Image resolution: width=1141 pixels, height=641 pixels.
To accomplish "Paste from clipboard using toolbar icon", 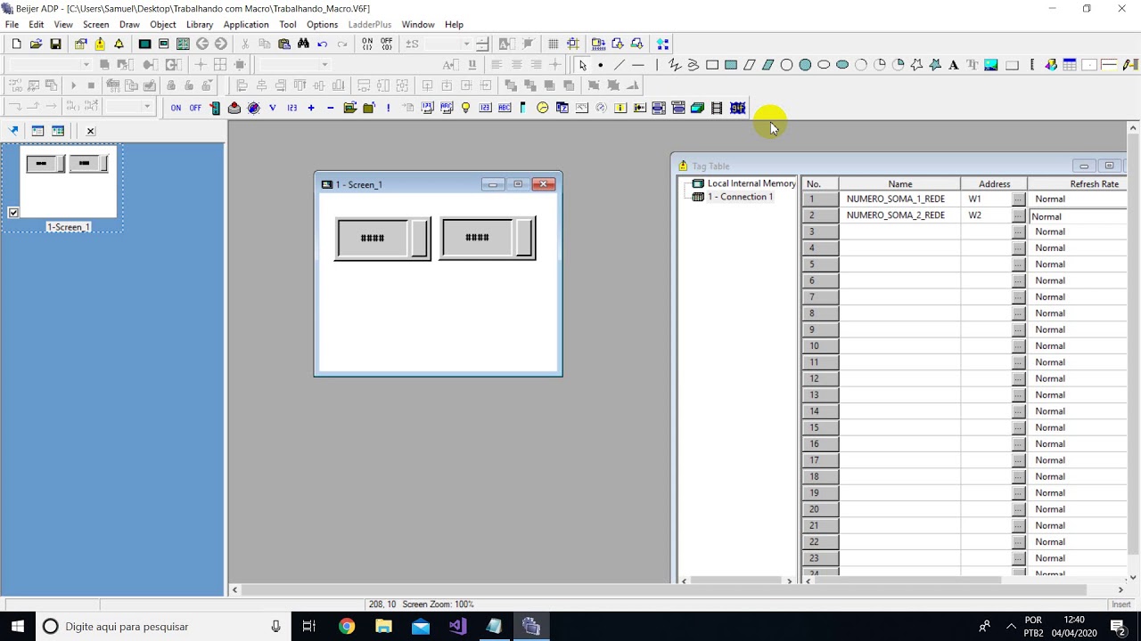I will [284, 44].
